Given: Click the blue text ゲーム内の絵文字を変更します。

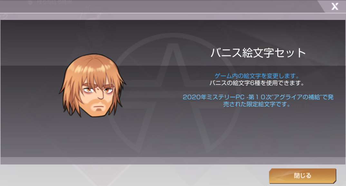Looking at the screenshot, I should (x=257, y=76).
